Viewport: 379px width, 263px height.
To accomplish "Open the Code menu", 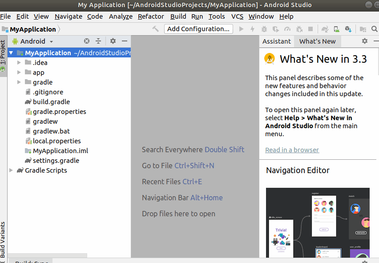I will 95,16.
